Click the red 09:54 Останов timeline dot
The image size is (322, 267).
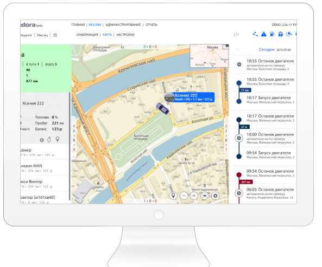[x=239, y=174]
